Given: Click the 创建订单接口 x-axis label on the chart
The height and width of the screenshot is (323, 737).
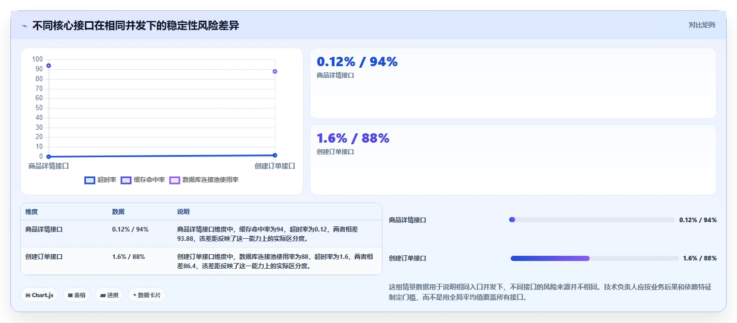Looking at the screenshot, I should [275, 166].
